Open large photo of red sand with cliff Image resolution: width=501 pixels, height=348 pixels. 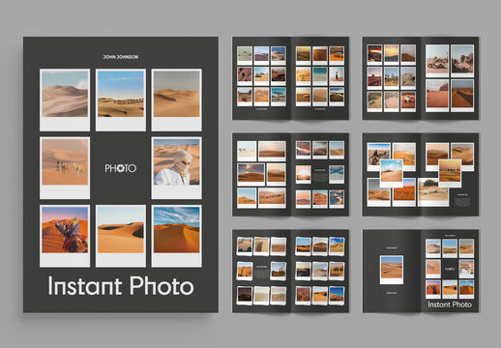[437, 96]
